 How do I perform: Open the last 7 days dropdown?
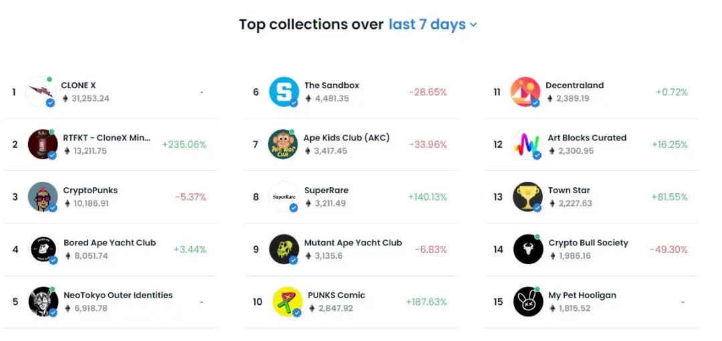[433, 25]
